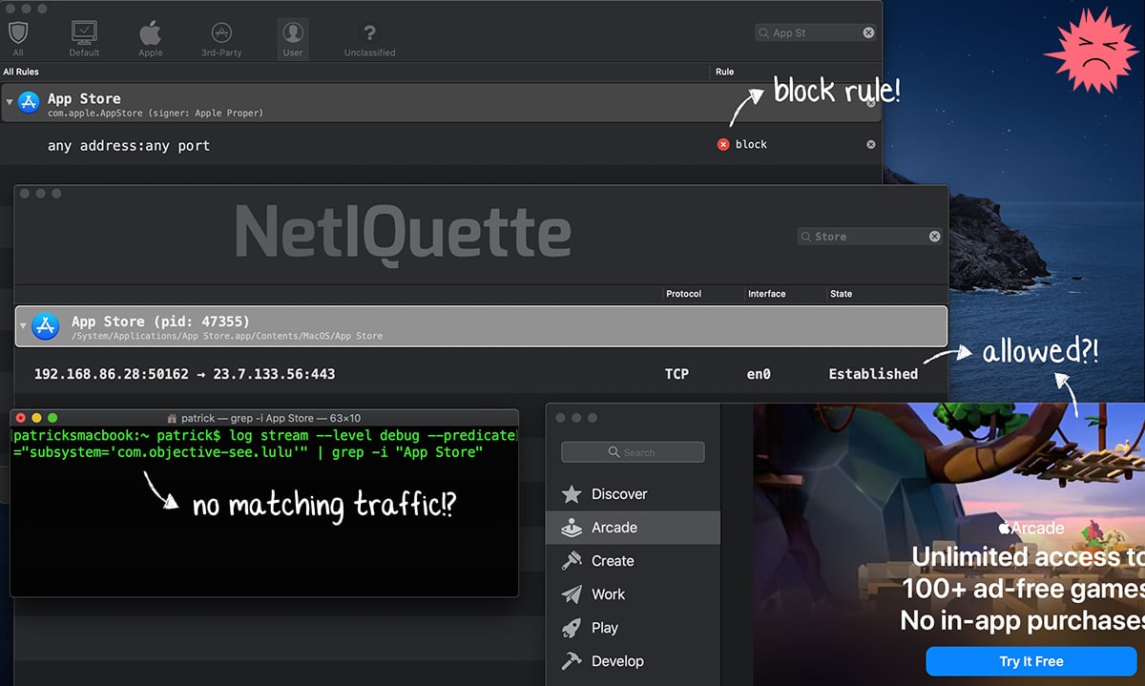Open the Play category in App Store
The height and width of the screenshot is (686, 1145).
(x=633, y=628)
